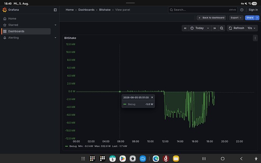Open Starred in the sidebar
This screenshot has width=261, height=163.
(x=13, y=25)
